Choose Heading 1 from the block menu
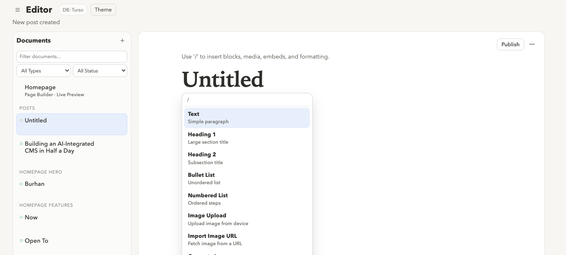This screenshot has width=566, height=255. [x=247, y=138]
